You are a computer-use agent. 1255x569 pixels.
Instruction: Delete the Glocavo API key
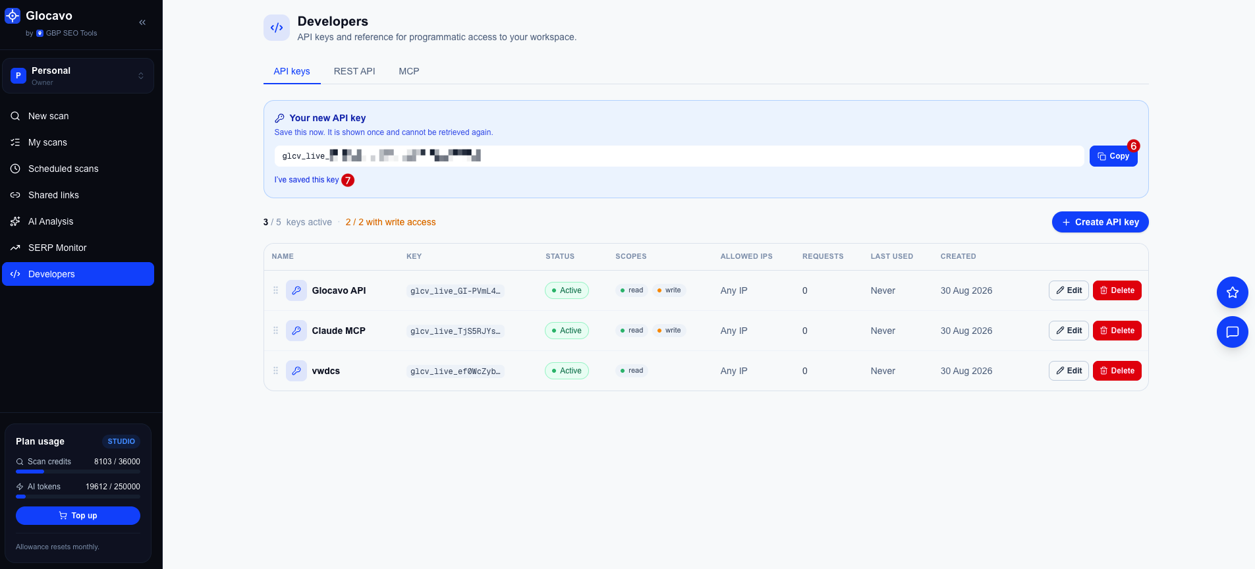coord(1117,290)
